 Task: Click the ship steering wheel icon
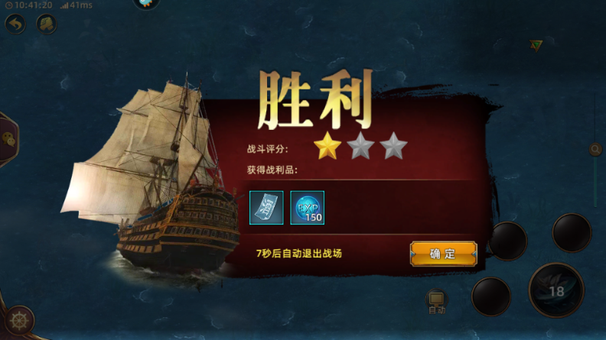(19, 320)
